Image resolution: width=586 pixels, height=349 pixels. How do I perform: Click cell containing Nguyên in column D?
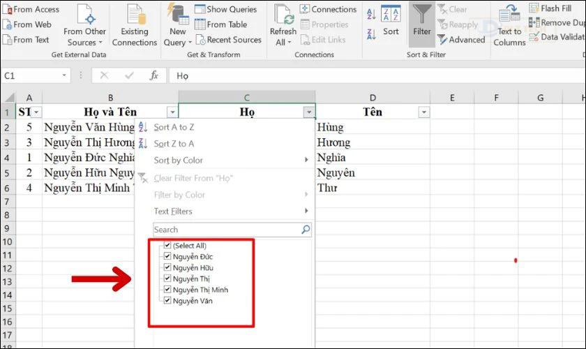373,173
